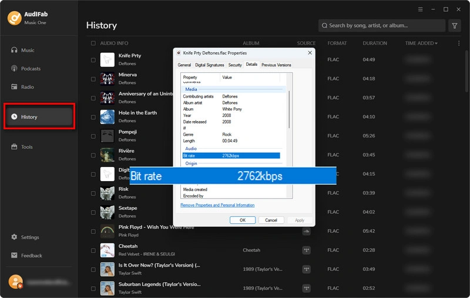Open Settings from the sidebar
Screen dimensions: 470x298
click(25, 237)
